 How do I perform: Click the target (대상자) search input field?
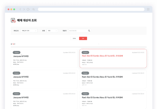coord(80,31)
